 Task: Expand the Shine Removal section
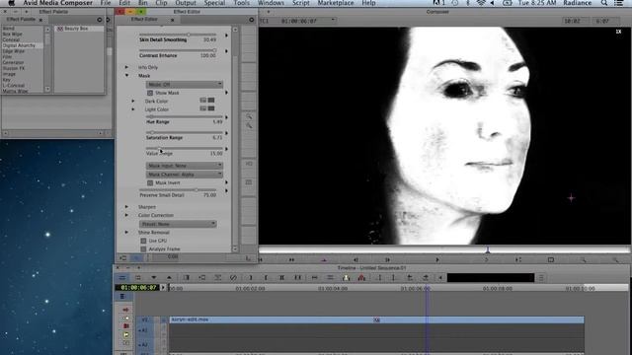click(126, 233)
